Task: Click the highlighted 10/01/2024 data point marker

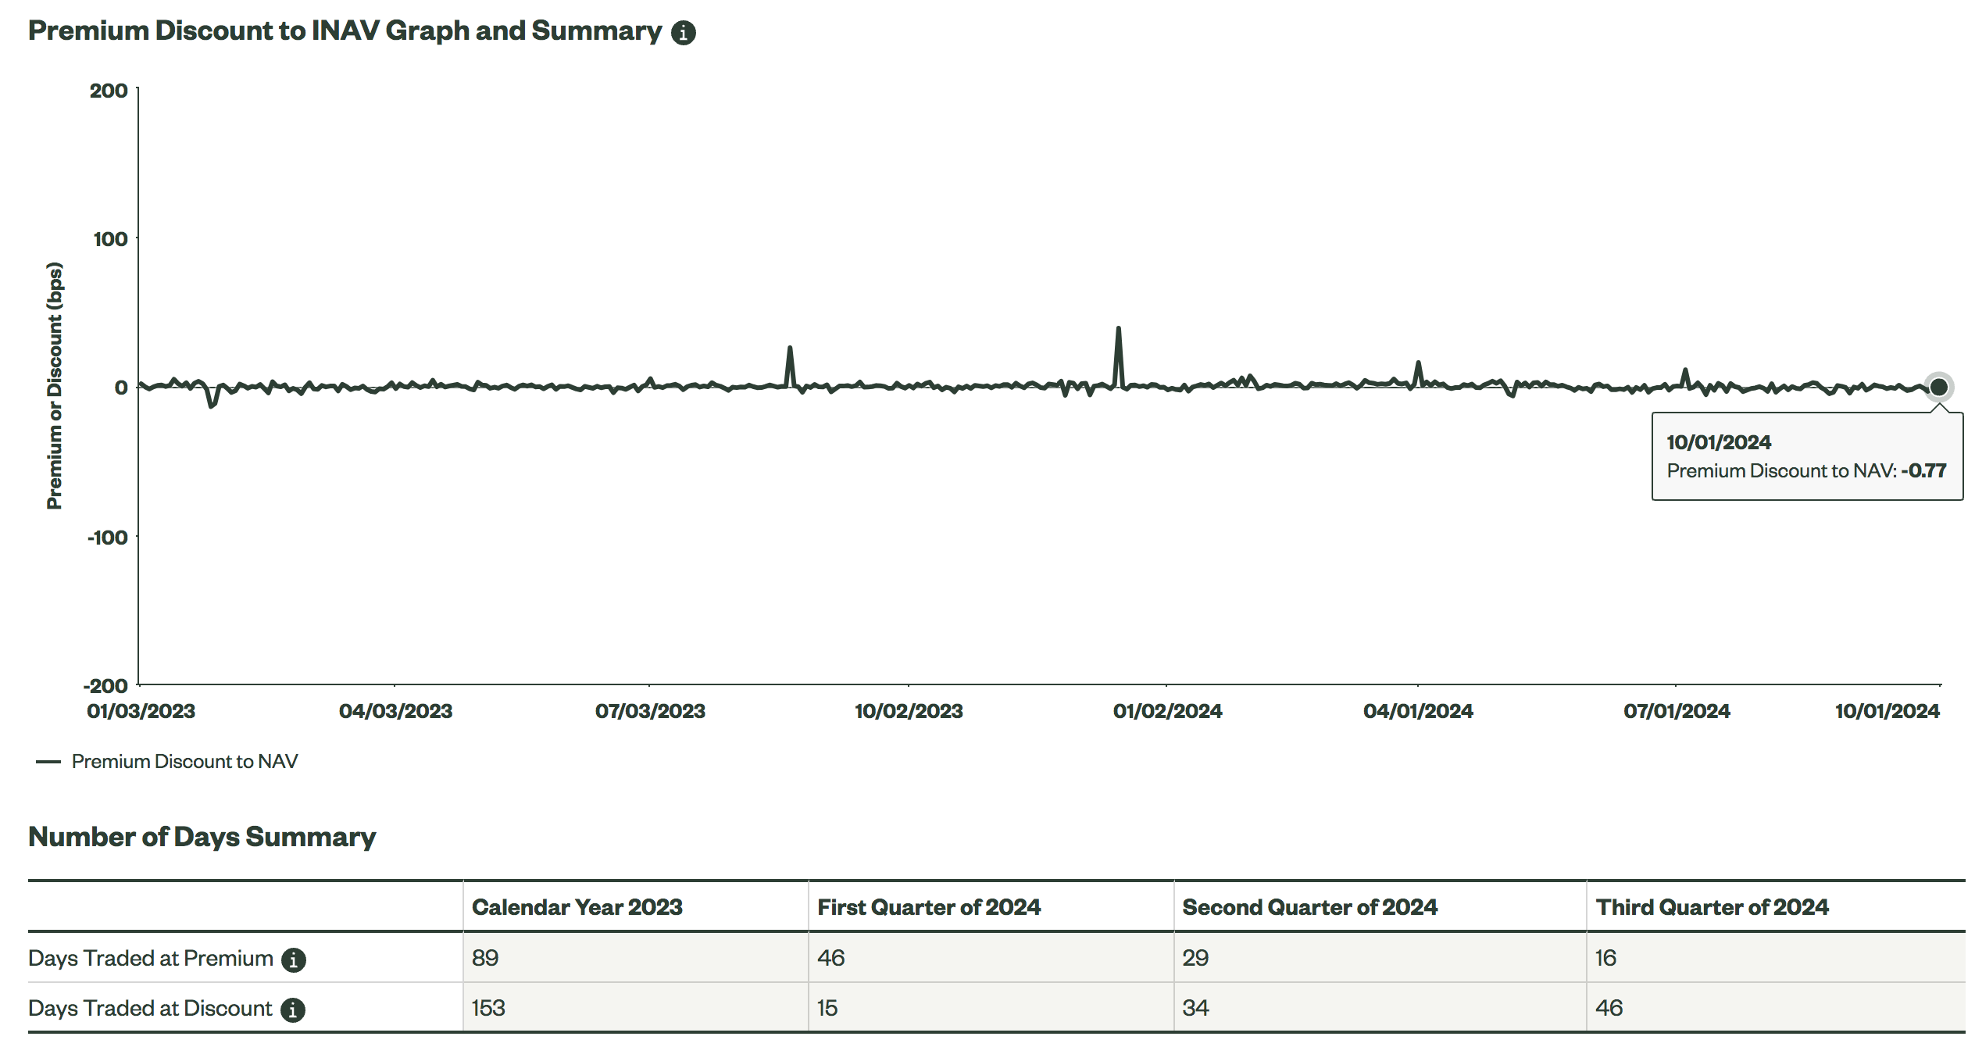Action: (1938, 387)
